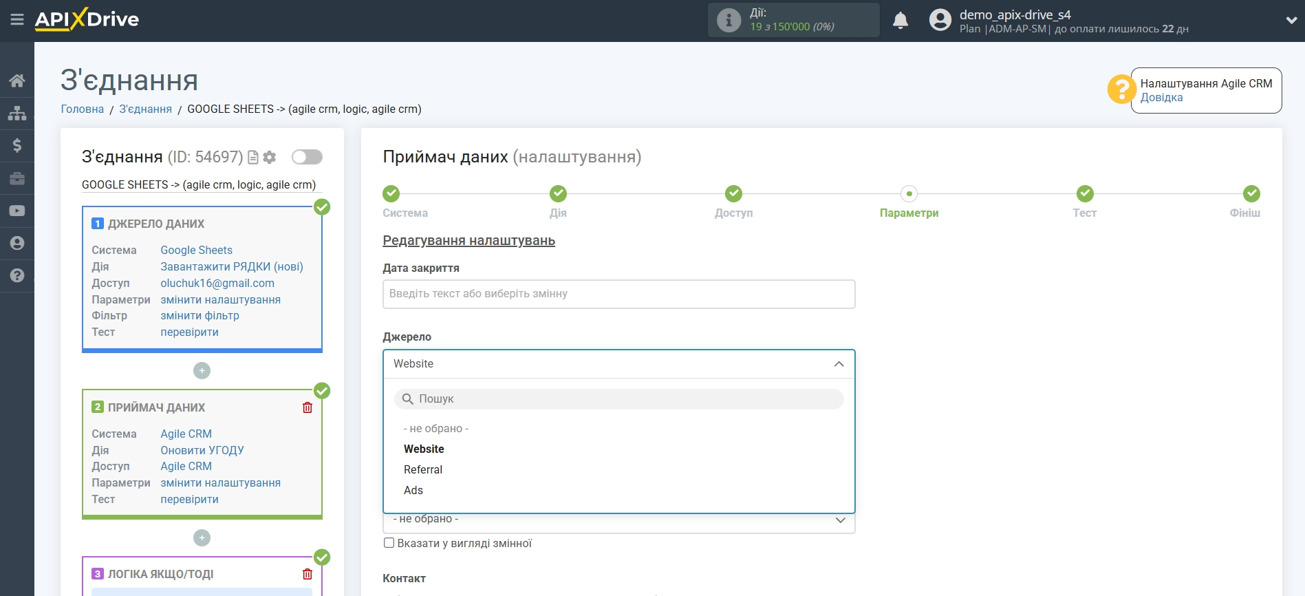Screen dimensions: 1305x596
Task: Click Редагування налаштувань heading link
Action: [468, 240]
